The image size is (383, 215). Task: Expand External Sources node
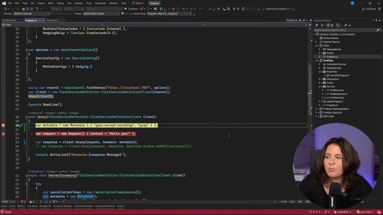click(x=316, y=42)
